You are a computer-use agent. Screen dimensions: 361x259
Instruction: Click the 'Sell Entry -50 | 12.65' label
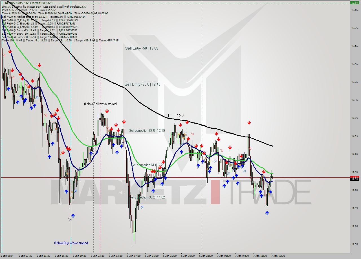[142, 48]
